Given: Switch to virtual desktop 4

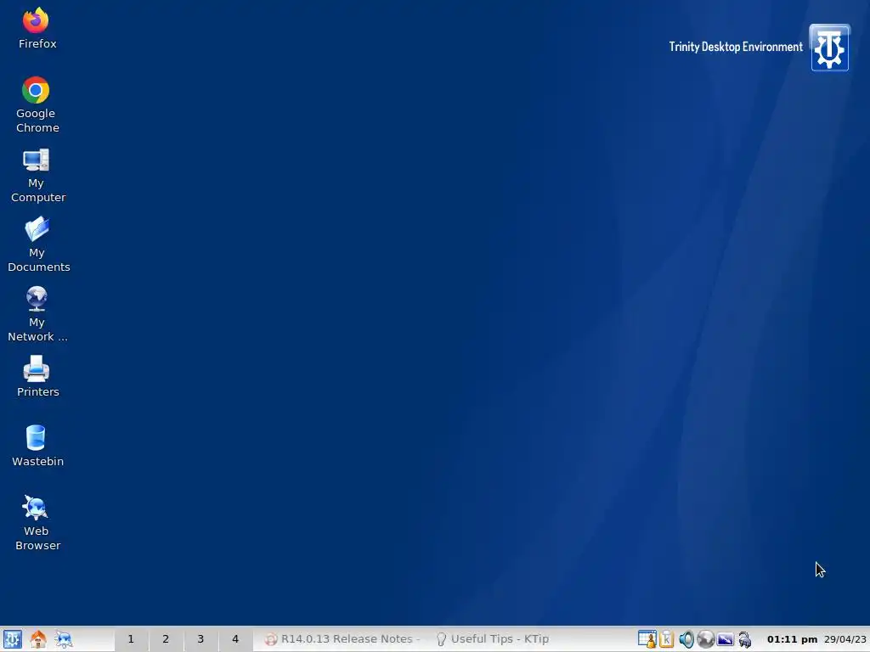Looking at the screenshot, I should (x=235, y=639).
